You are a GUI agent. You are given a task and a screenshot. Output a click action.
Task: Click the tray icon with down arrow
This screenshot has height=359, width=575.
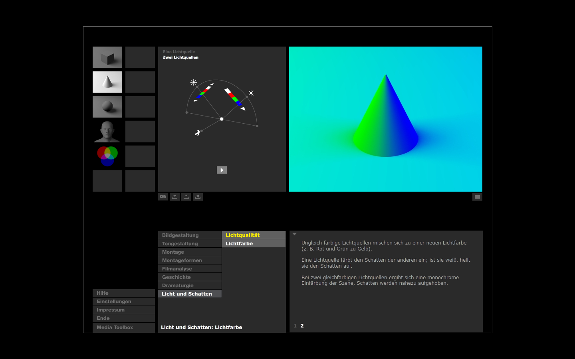[175, 197]
